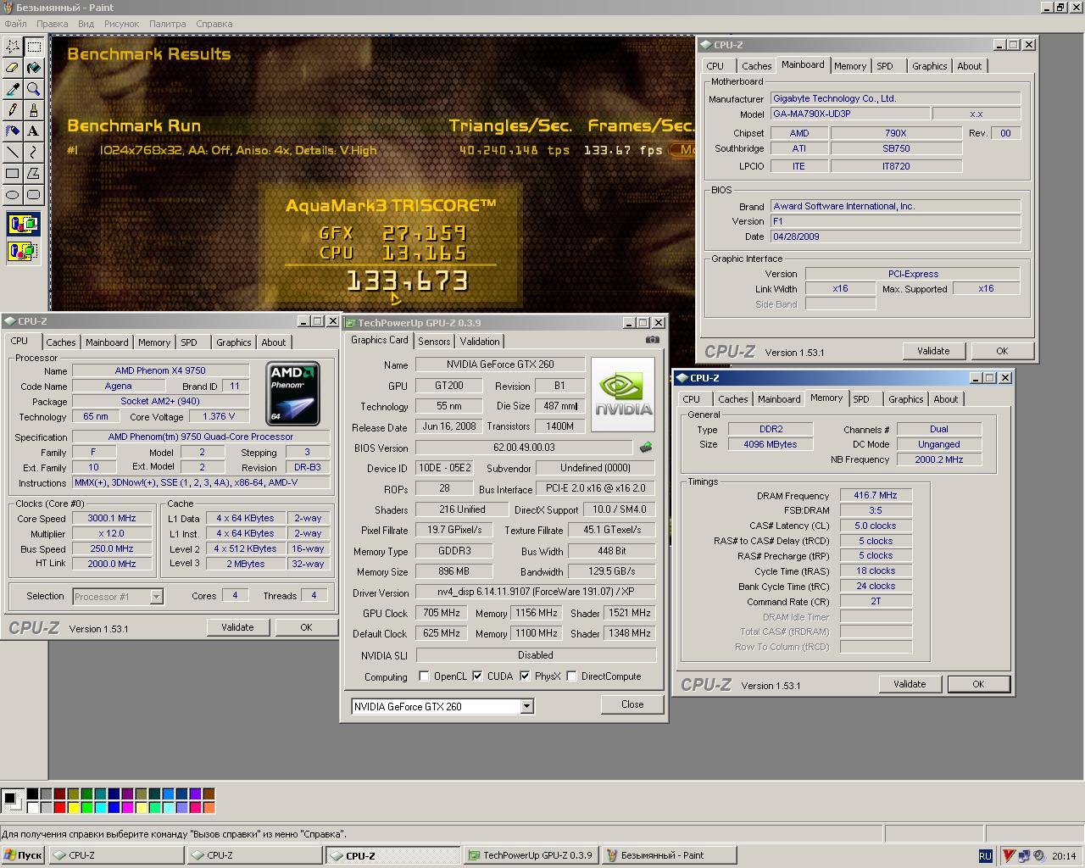1085x868 pixels.
Task: Click OK in CPU-Z Memory window
Action: [978, 684]
